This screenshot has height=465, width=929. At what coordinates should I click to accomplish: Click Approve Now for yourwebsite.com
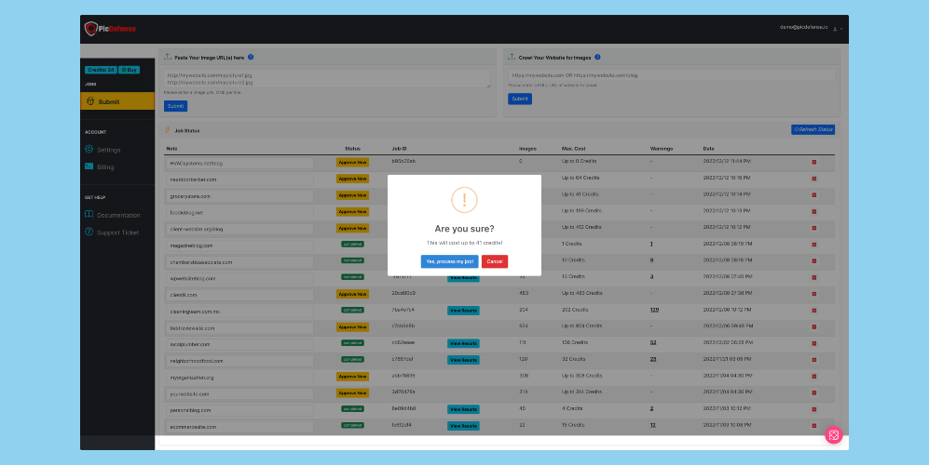coord(352,392)
